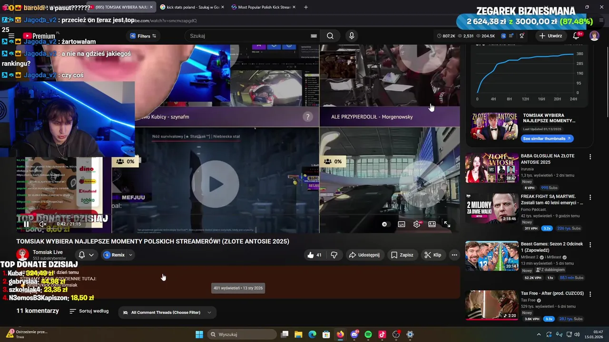This screenshot has width=609, height=342.
Task: Open Beast Games Sezon 2 thumbnail
Action: tap(491, 256)
